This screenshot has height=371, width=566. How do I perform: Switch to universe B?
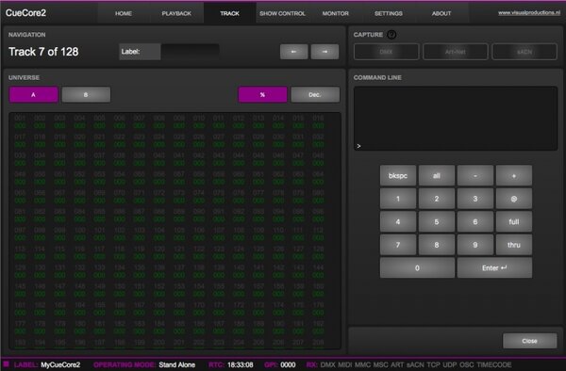pos(86,95)
